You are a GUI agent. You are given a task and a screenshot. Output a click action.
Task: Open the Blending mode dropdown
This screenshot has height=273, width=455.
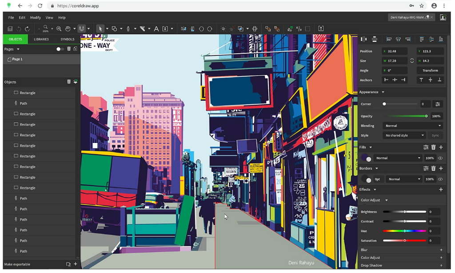point(413,126)
